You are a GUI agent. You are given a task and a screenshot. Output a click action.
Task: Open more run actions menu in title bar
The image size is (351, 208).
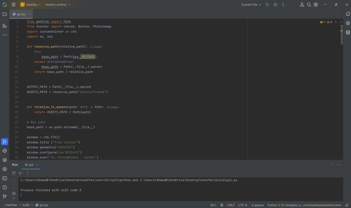283,4
